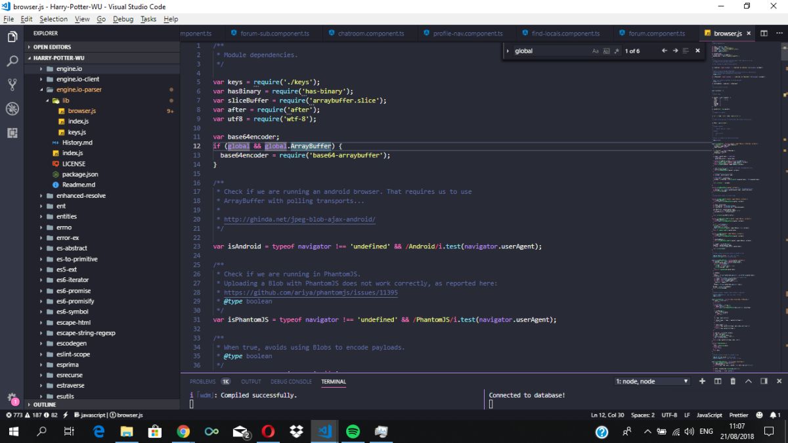Switch to the Debug Console tab
788x443 pixels.
pos(292,381)
